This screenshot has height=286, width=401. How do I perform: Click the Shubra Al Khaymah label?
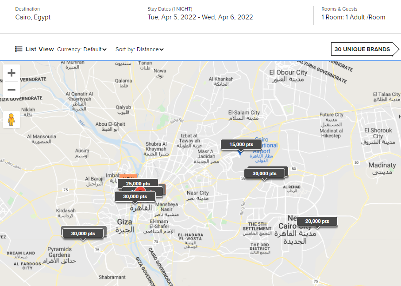(156, 149)
